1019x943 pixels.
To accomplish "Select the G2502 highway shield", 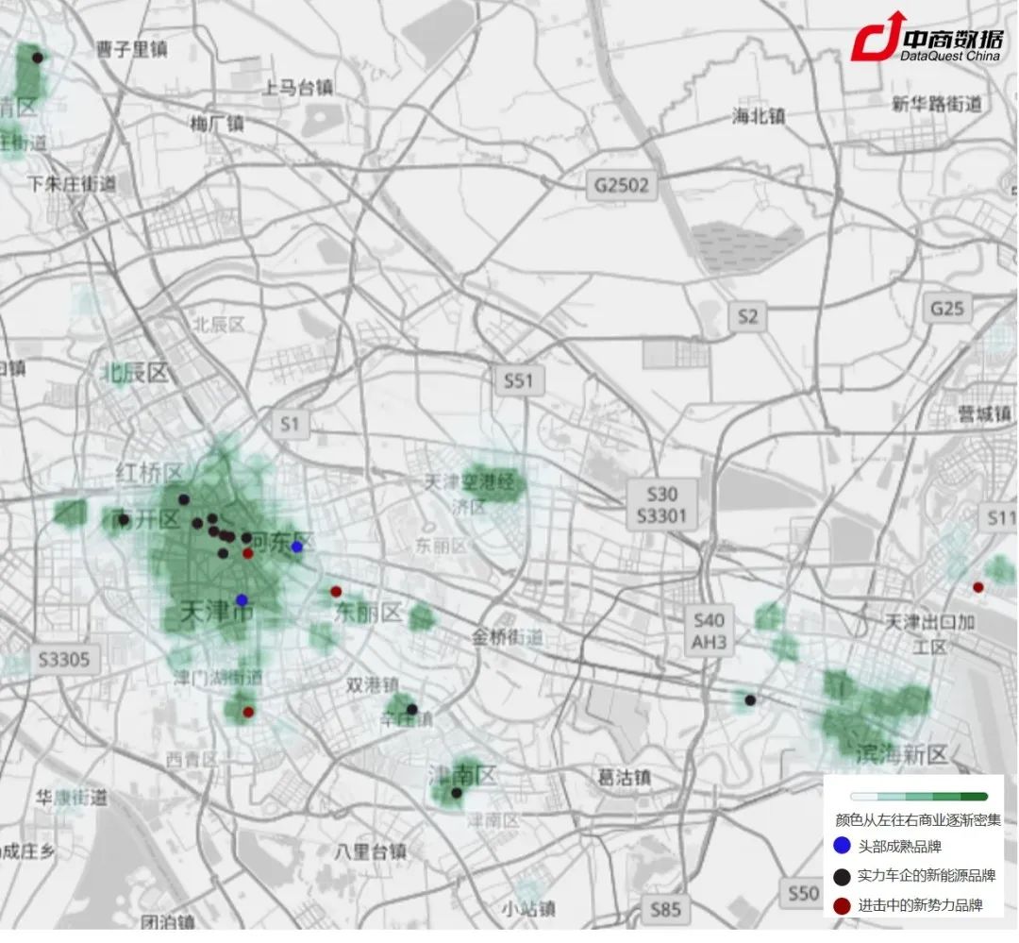I will pos(622,185).
